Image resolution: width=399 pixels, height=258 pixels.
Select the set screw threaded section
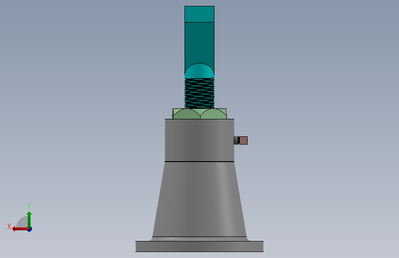(x=237, y=140)
